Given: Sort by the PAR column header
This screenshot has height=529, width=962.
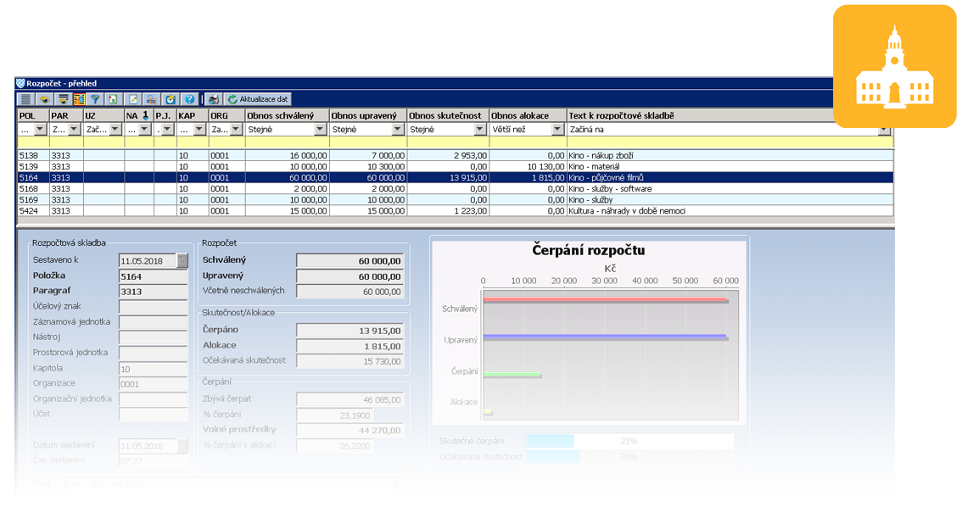Looking at the screenshot, I should pos(65,115).
